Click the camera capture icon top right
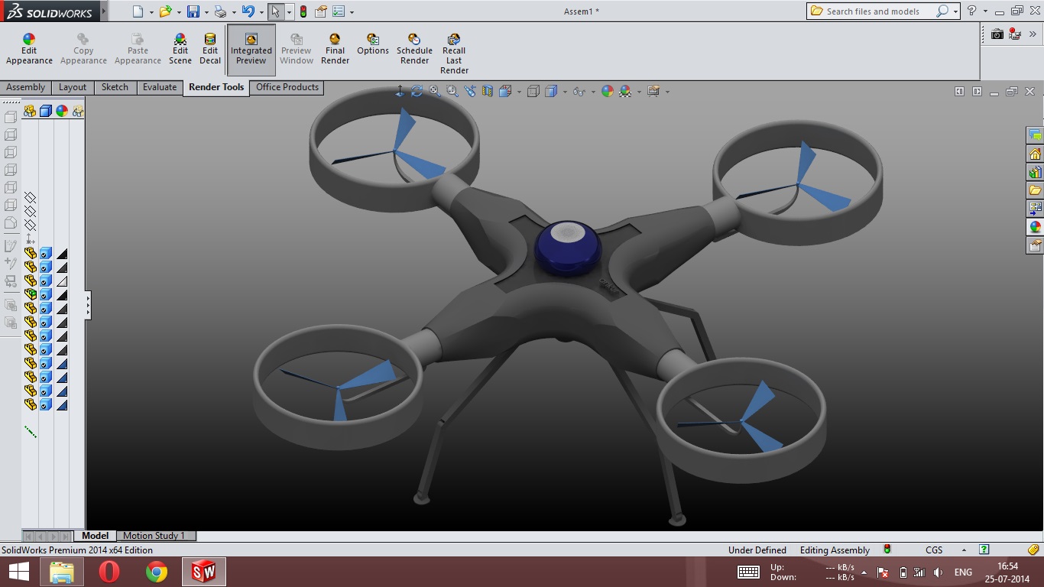The image size is (1044, 587). (x=997, y=34)
